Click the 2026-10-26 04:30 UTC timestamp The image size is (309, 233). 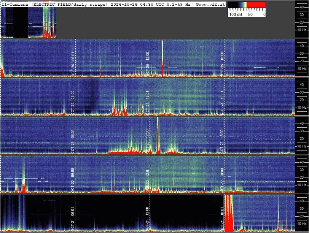[137, 4]
